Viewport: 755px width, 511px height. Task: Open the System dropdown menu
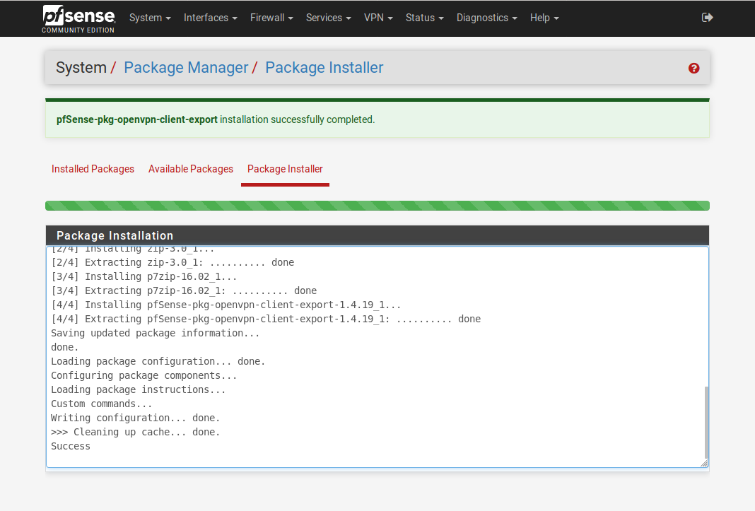(x=150, y=18)
